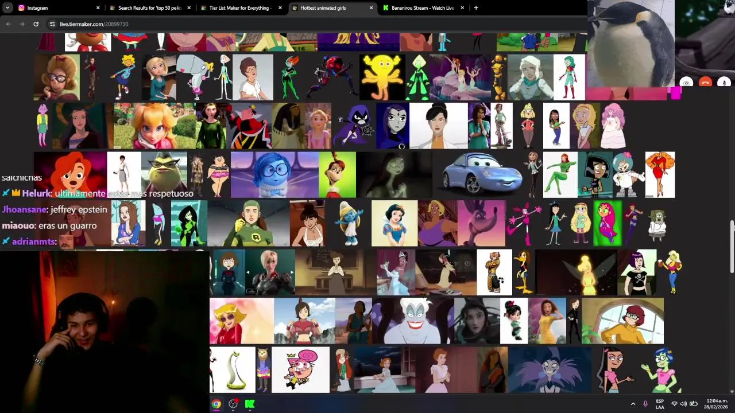Open the clock showing 12:04 a.m.
The width and height of the screenshot is (735, 413).
pyautogui.click(x=717, y=404)
